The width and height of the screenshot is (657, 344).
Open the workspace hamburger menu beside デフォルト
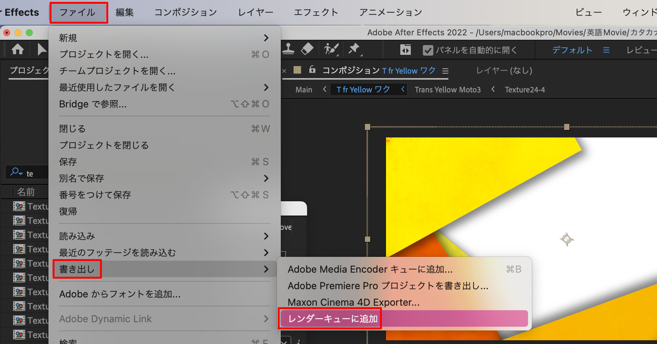606,50
